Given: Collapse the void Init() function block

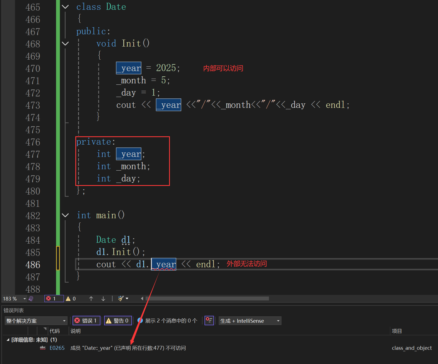Looking at the screenshot, I should [65, 43].
